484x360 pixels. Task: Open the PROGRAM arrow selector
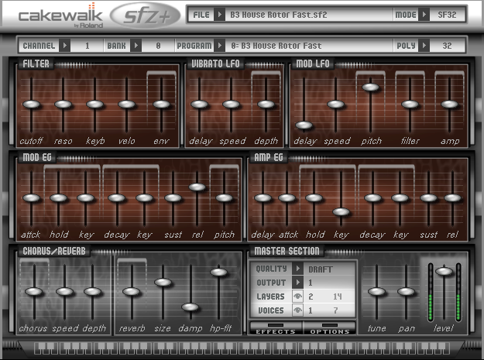click(x=219, y=46)
